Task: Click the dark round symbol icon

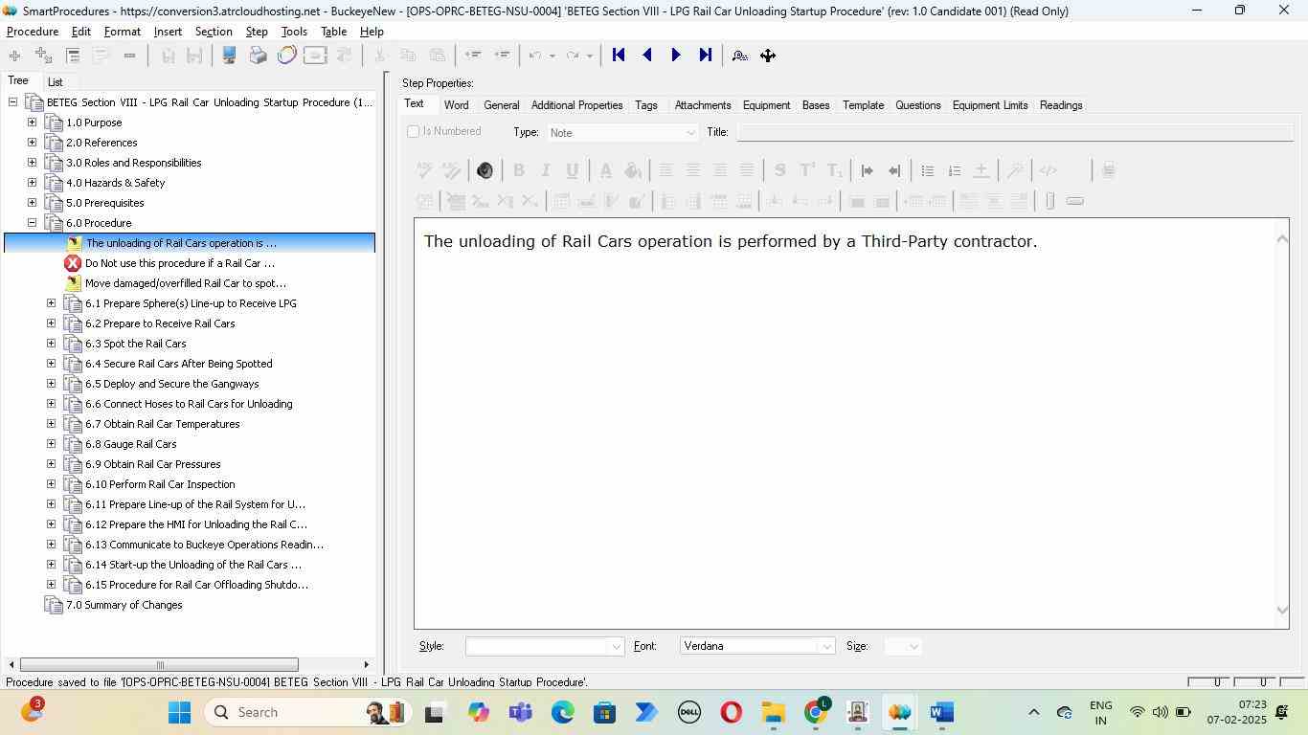Action: tap(485, 170)
